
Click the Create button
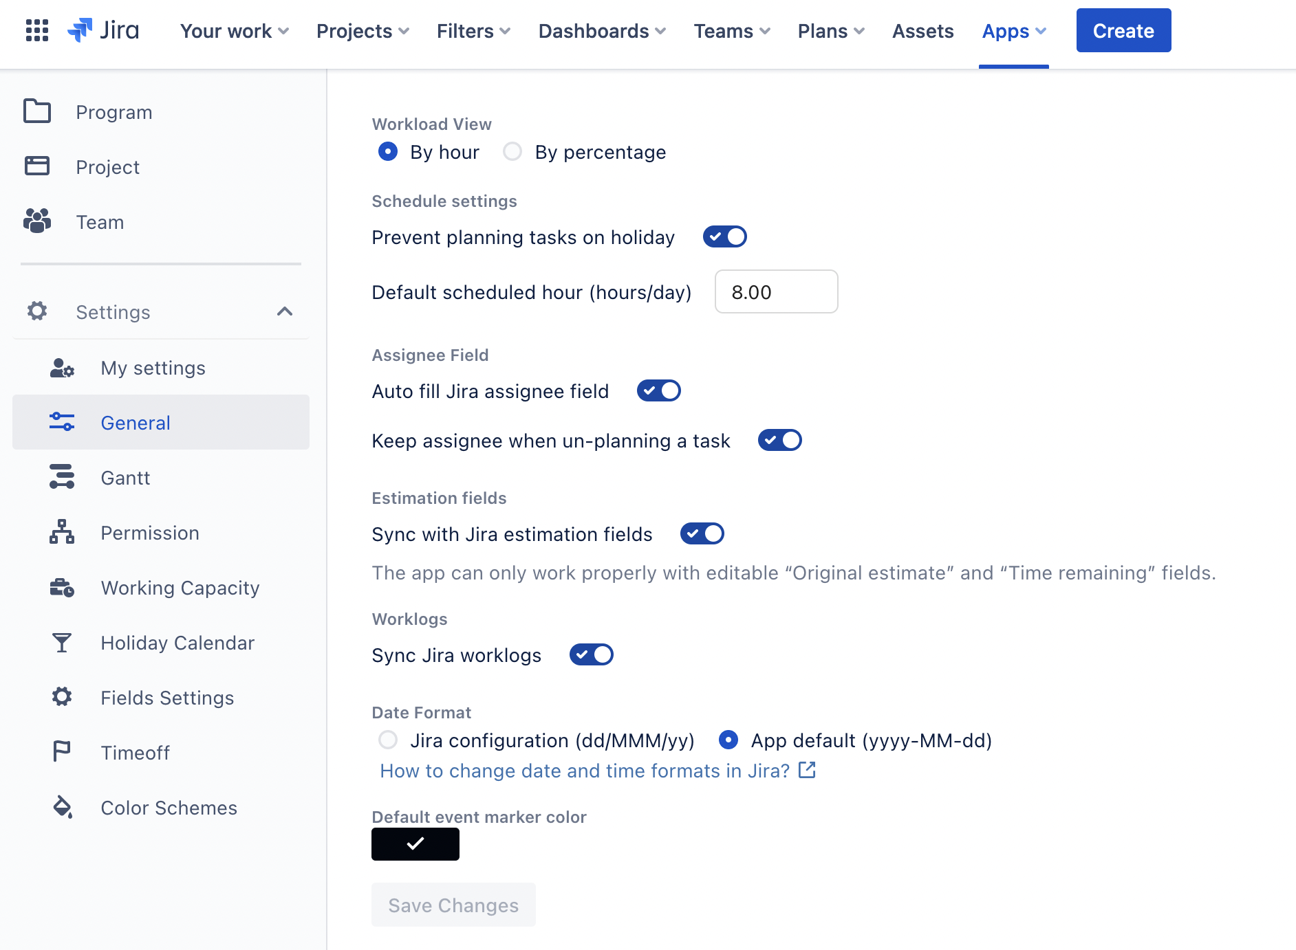coord(1123,30)
